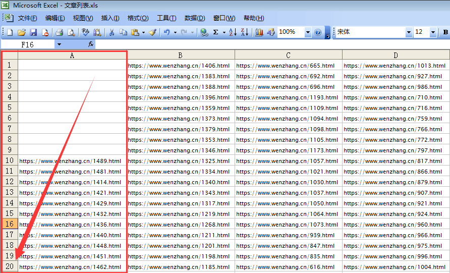
Task: Select cell with https://www.wenzhang.cn/665.html
Action: point(289,66)
